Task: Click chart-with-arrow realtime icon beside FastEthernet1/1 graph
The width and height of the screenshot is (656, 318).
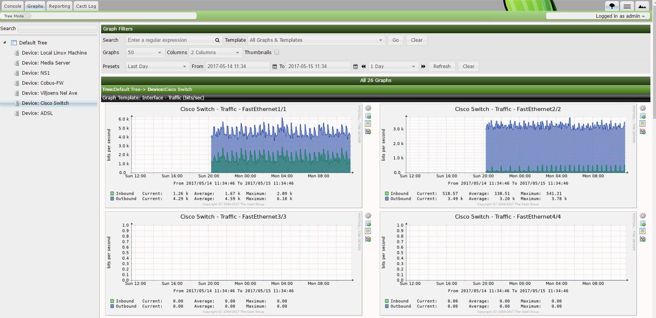Action: [x=368, y=131]
